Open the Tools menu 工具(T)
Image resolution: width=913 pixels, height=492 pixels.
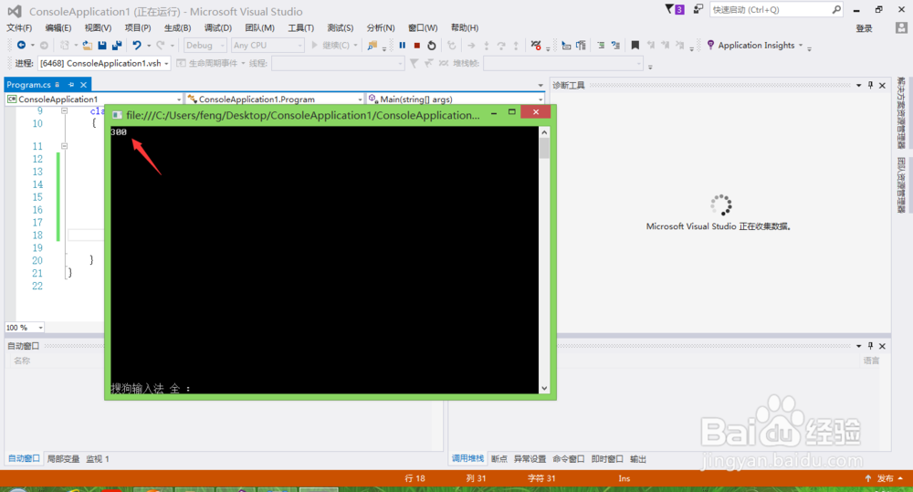(300, 27)
